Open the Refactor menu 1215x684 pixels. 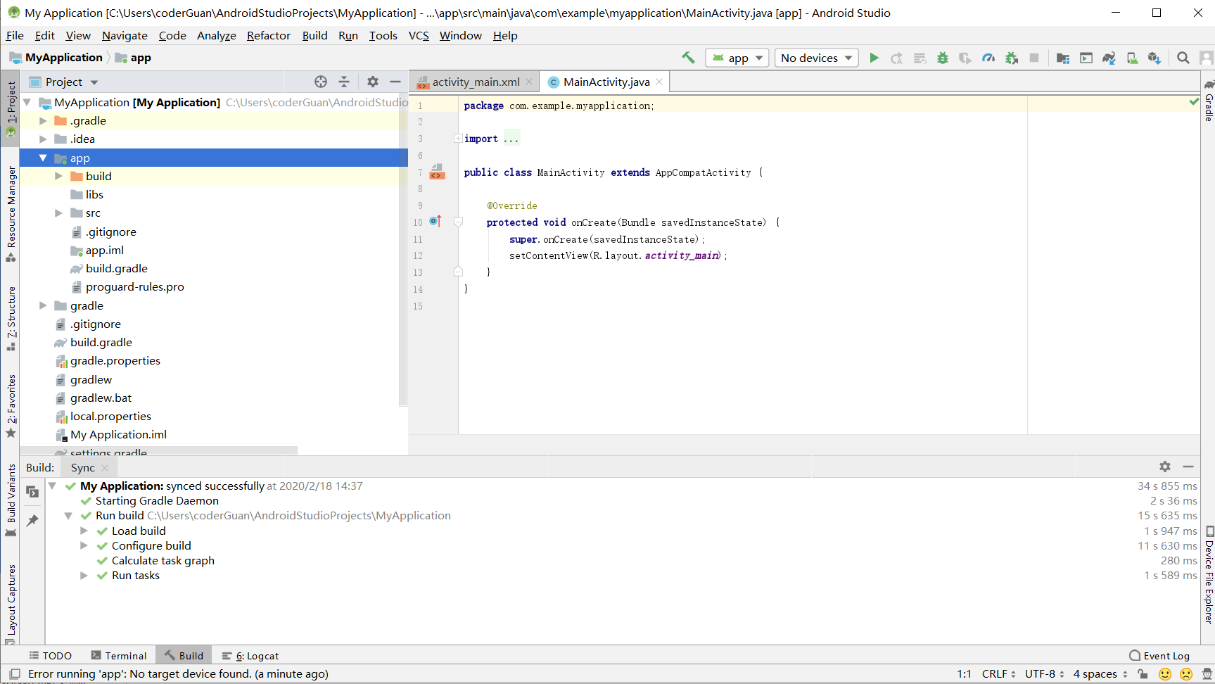pos(268,35)
